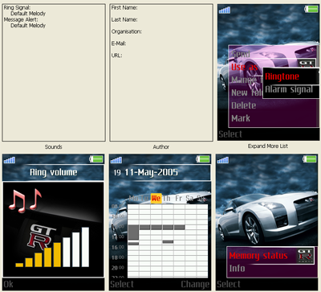
Task: Select the Mark menu entry
Action: pyautogui.click(x=241, y=118)
